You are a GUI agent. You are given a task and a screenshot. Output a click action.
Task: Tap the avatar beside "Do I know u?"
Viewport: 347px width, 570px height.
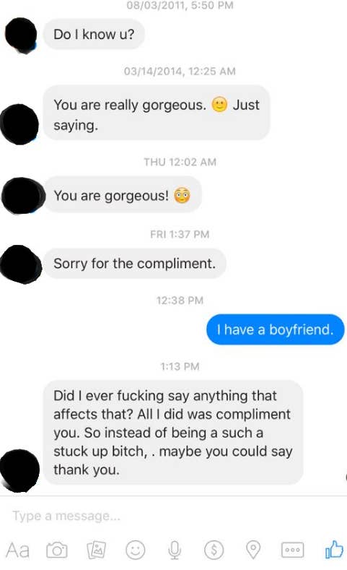pos(21,35)
